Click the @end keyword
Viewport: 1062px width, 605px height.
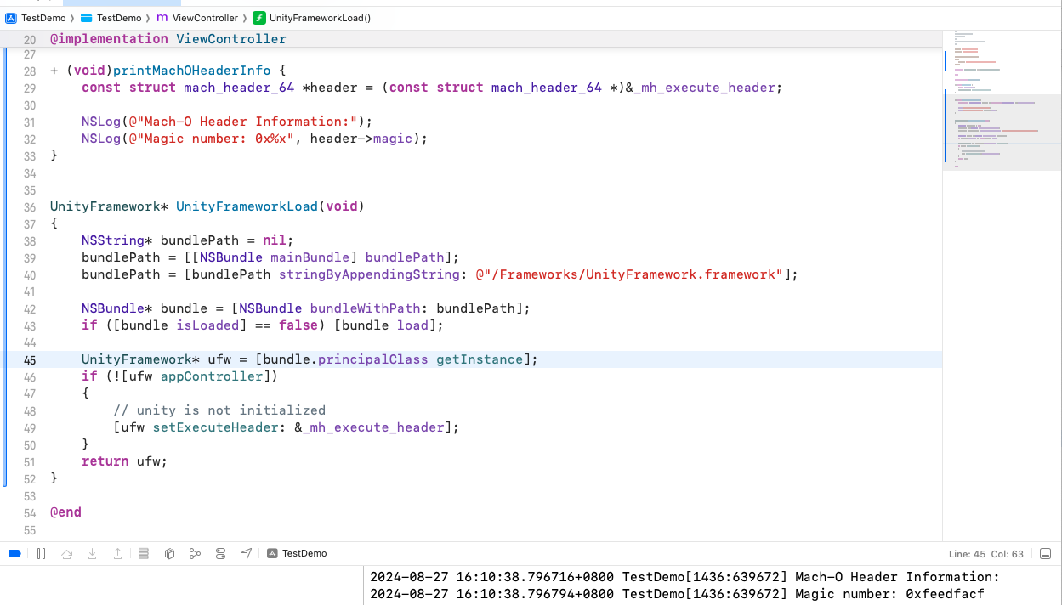coord(65,512)
